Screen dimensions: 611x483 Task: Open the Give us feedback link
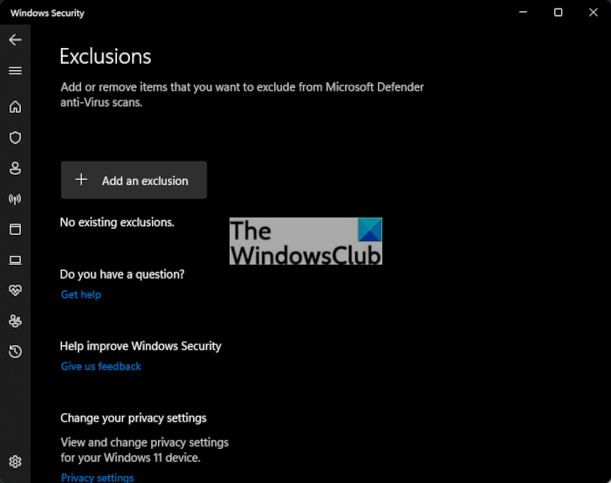[x=101, y=367]
